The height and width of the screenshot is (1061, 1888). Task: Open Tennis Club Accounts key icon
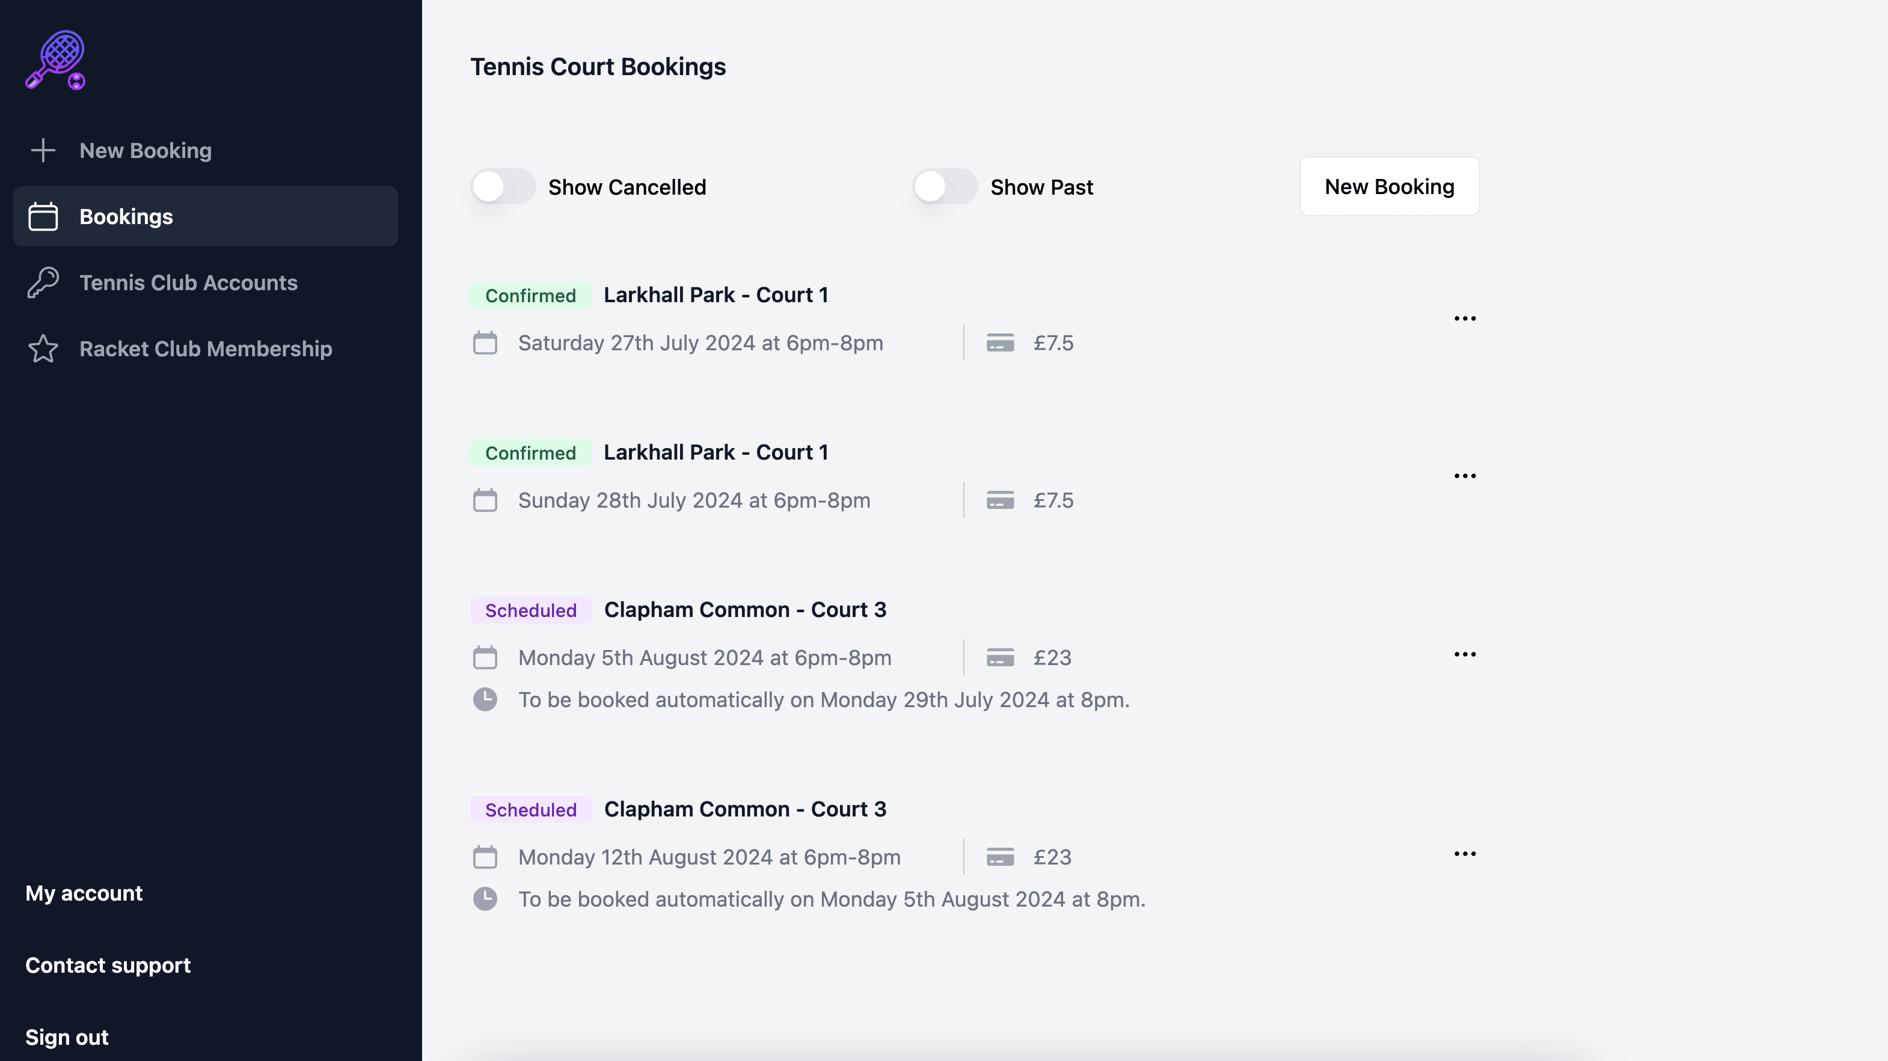[44, 282]
